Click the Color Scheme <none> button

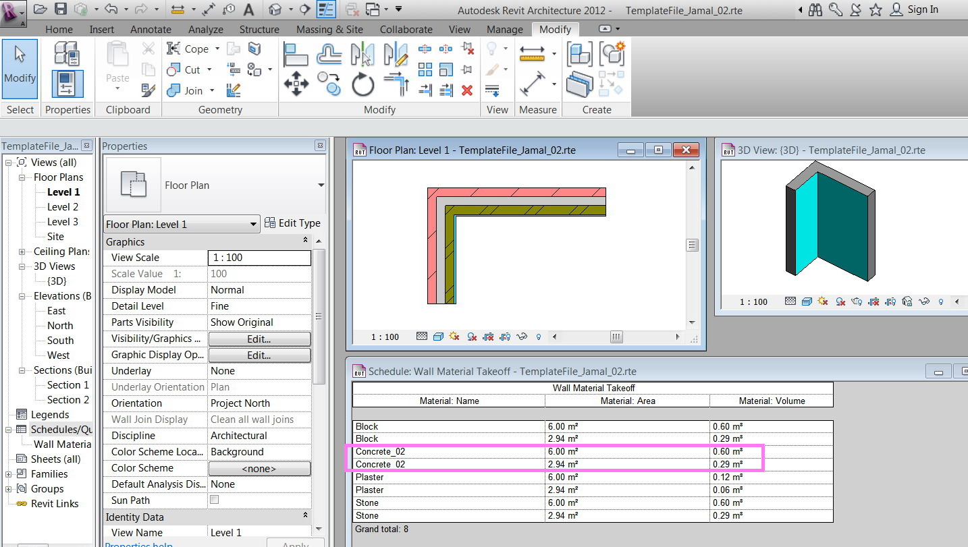(x=259, y=468)
